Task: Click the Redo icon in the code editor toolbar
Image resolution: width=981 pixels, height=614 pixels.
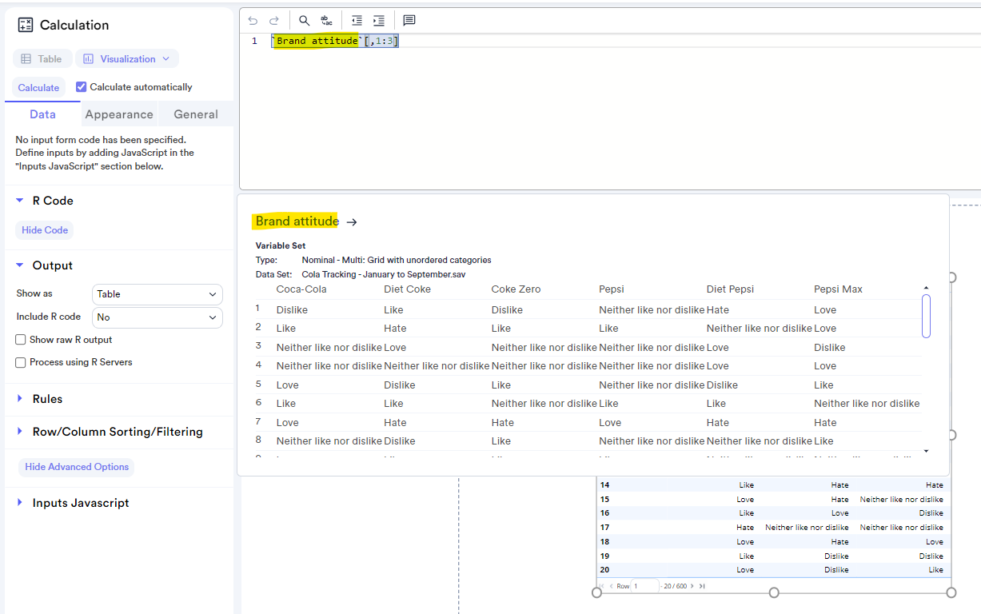Action: [273, 20]
